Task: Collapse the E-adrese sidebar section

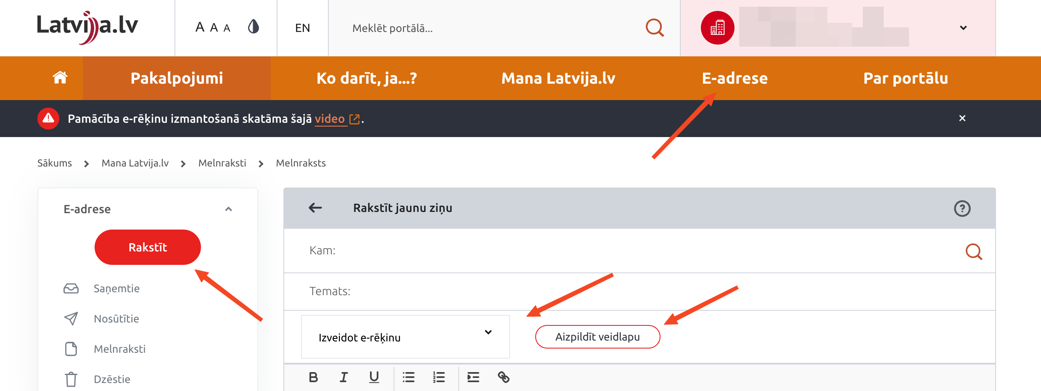Action: click(x=229, y=209)
